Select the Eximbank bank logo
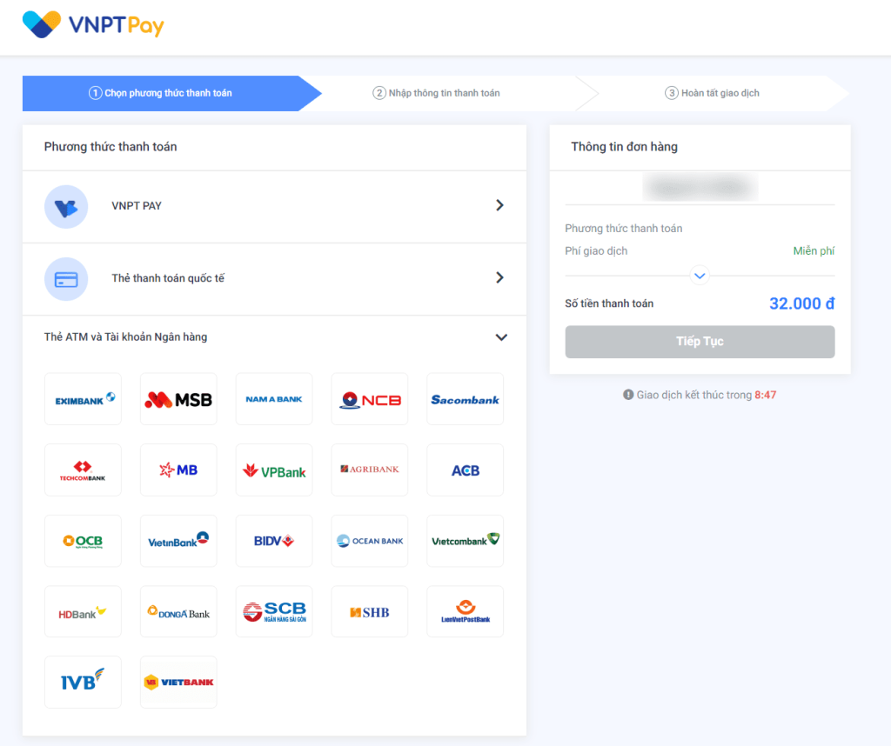 (84, 399)
